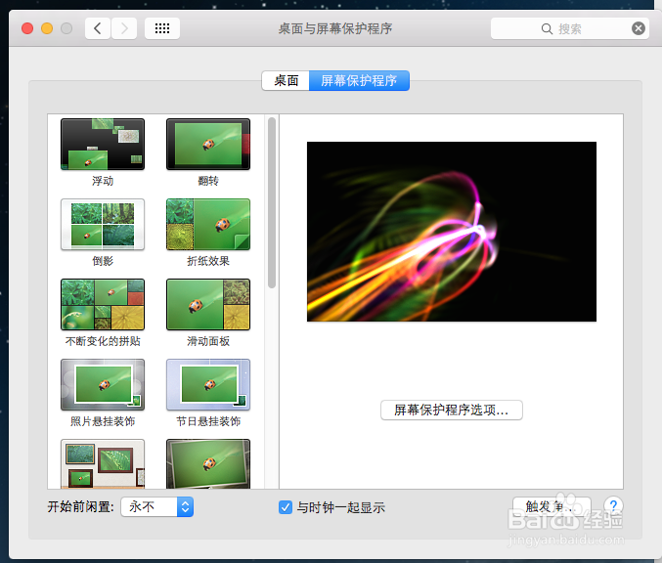The height and width of the screenshot is (563, 662).
Task: Toggle the 与时钟一起显示 checkbox
Action: (x=286, y=507)
